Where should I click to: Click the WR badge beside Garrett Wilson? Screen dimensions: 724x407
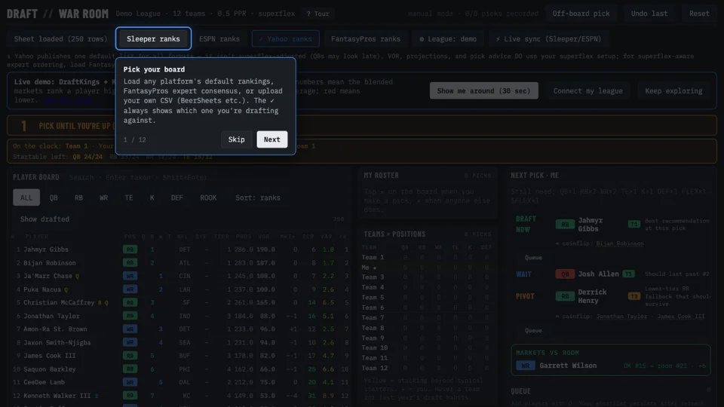pyautogui.click(x=526, y=366)
